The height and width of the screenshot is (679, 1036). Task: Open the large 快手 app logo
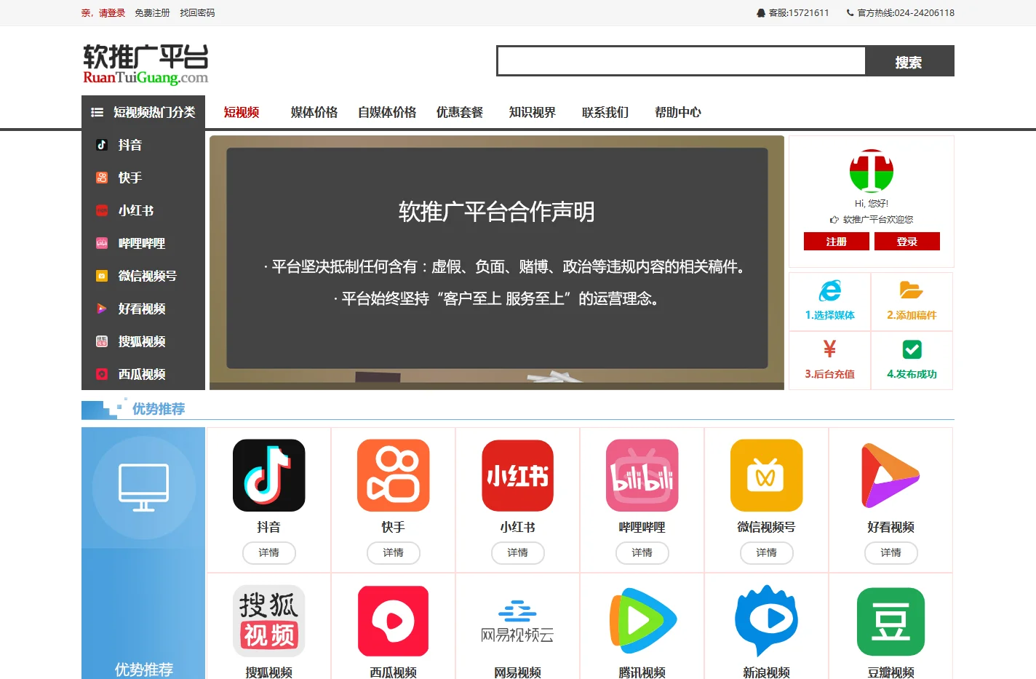pyautogui.click(x=394, y=475)
